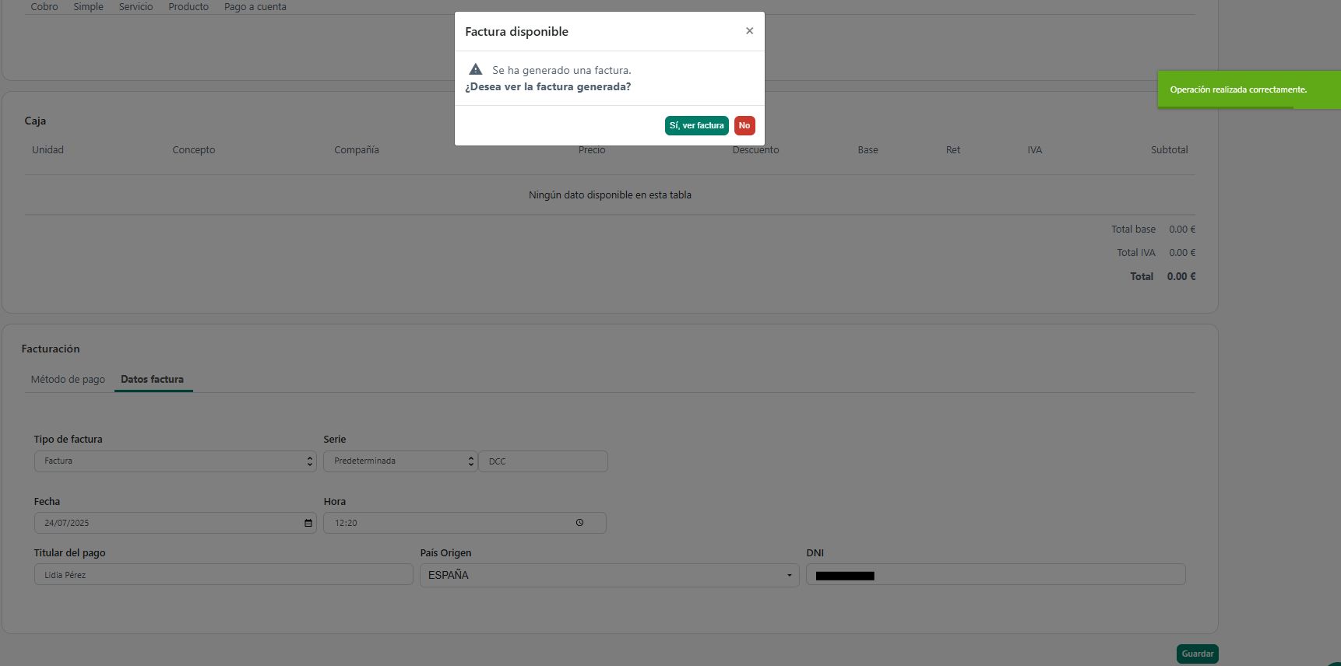Open the calendar picker in Fecha field

[x=308, y=523]
